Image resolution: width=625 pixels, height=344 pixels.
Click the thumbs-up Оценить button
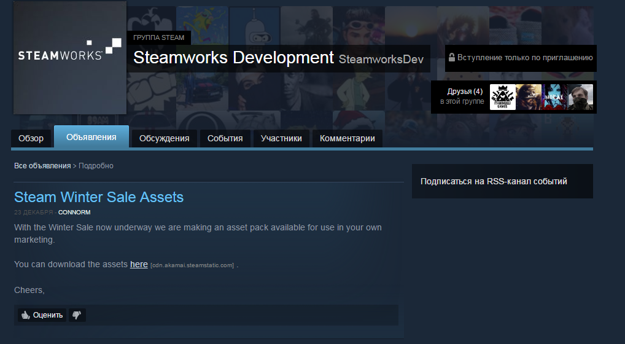coord(42,315)
